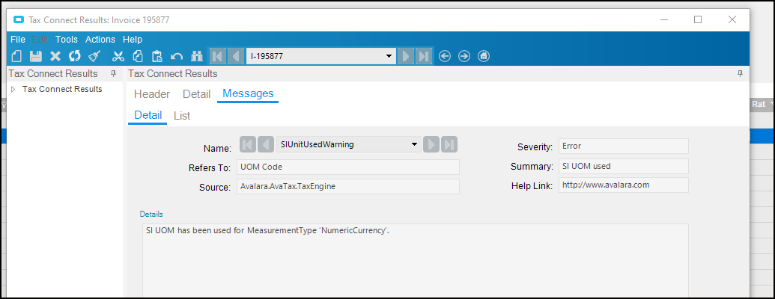775x299 pixels.
Task: Click the New document toolbar icon
Action: click(16, 56)
